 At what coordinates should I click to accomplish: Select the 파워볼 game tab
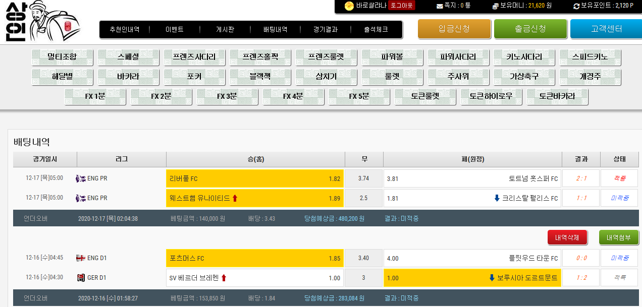point(392,57)
